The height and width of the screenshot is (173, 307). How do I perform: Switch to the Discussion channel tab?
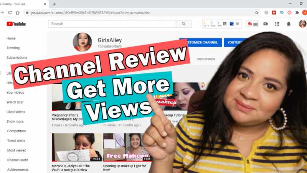[205, 59]
